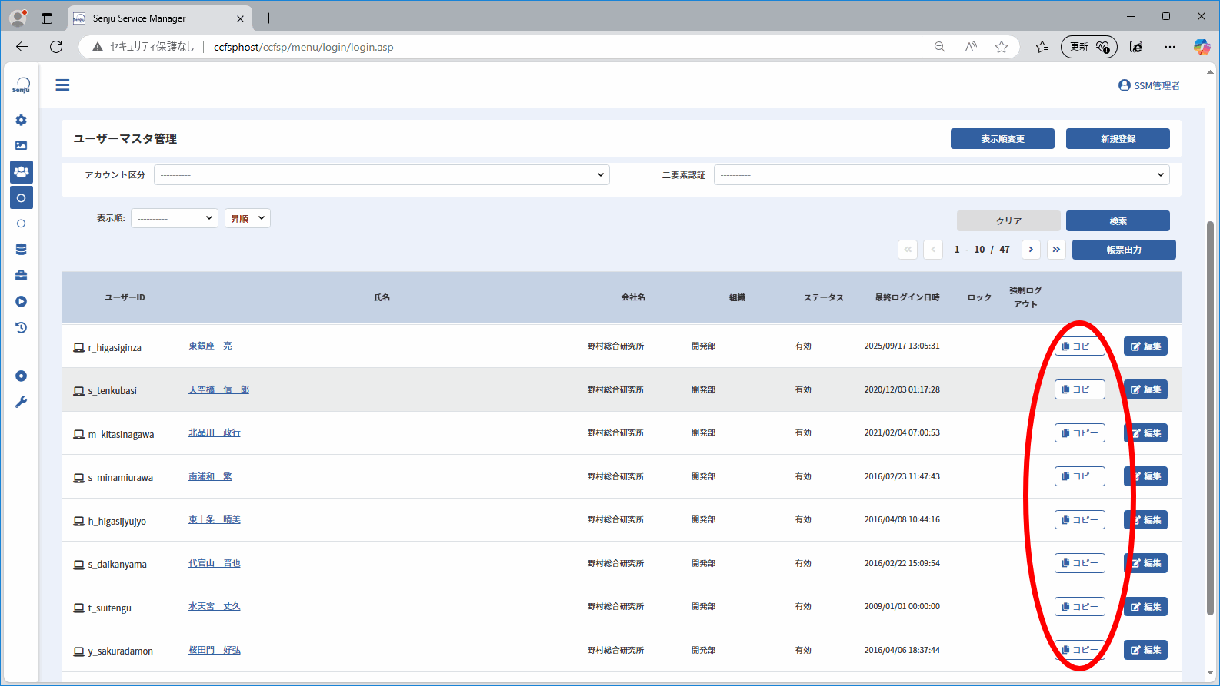Open the database sidebar icon

pyautogui.click(x=22, y=249)
